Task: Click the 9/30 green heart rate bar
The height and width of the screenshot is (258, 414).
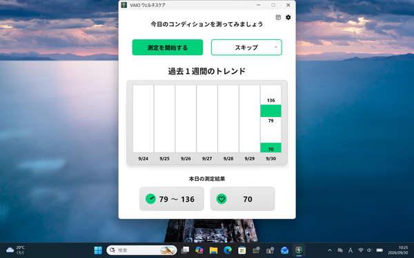Action: [270, 147]
